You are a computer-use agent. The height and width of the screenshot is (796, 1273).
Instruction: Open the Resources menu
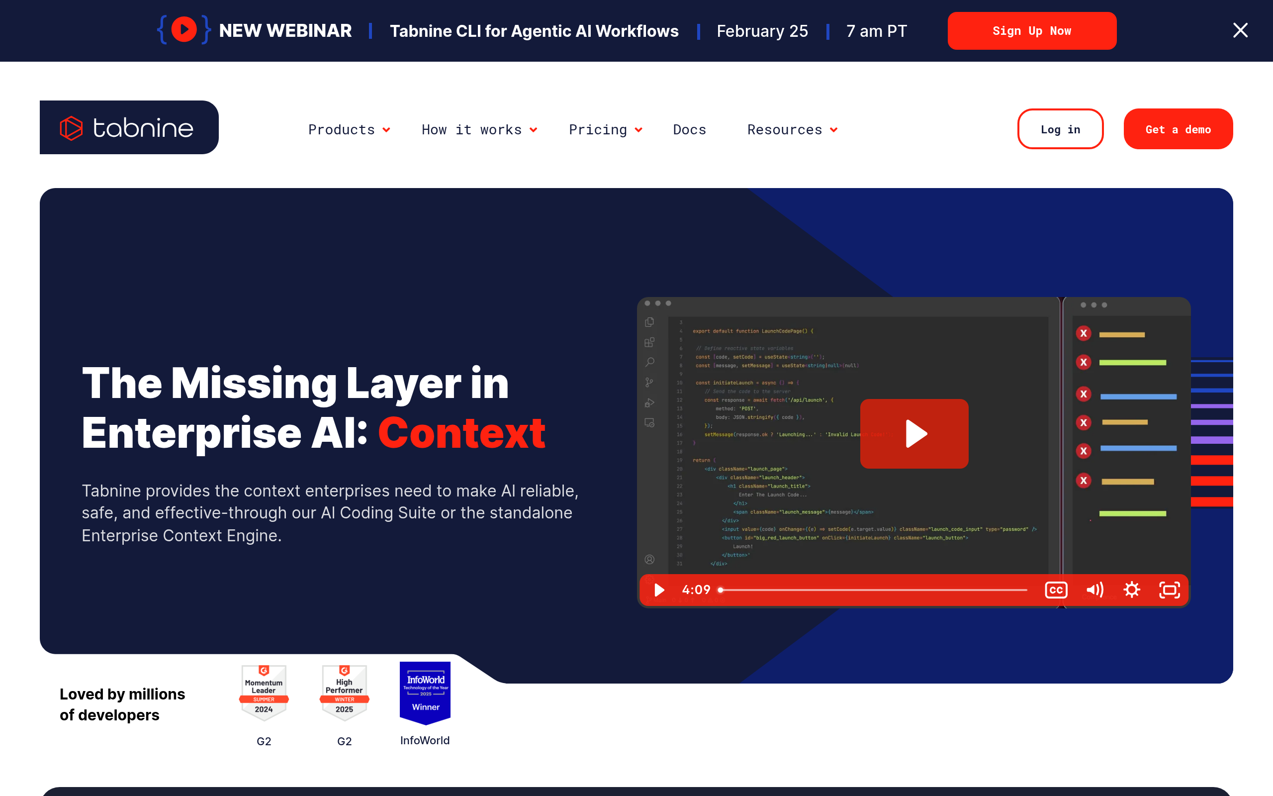tap(792, 129)
